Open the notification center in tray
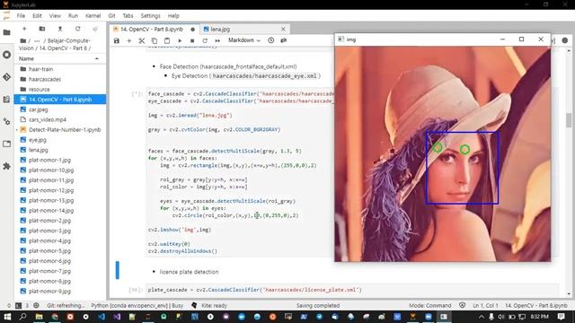575x323 pixels. [561, 317]
